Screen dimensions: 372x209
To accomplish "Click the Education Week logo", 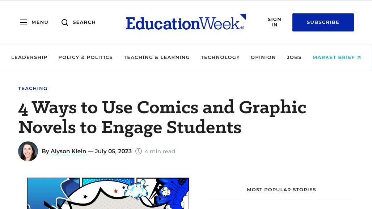I will pyautogui.click(x=186, y=22).
